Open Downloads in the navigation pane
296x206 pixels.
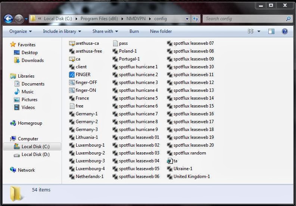(x=32, y=60)
